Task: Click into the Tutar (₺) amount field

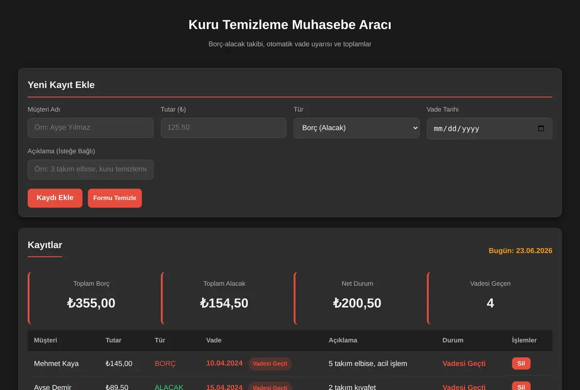Action: pyautogui.click(x=223, y=128)
